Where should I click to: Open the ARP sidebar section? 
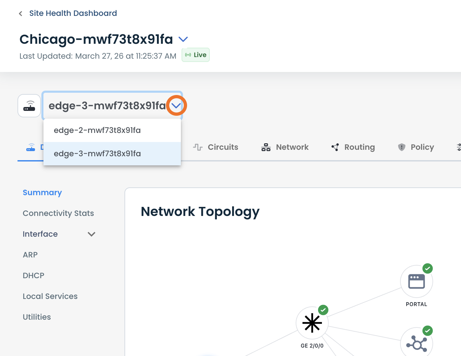[30, 255]
